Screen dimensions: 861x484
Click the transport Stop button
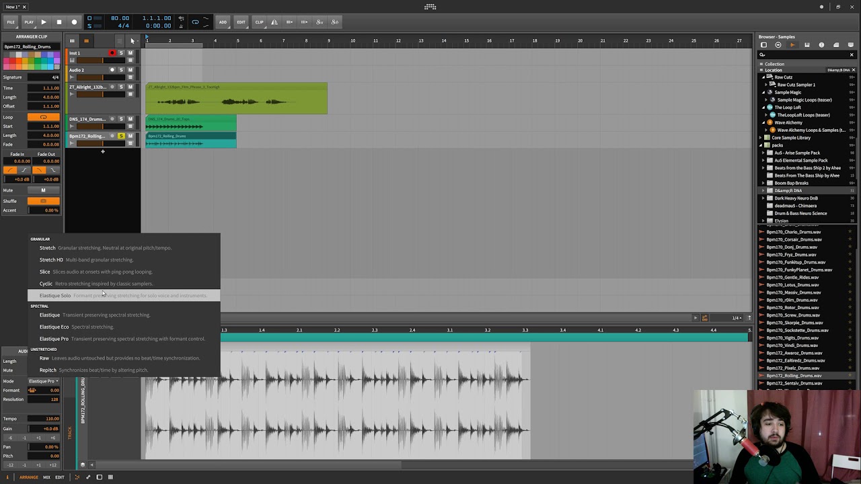click(59, 22)
